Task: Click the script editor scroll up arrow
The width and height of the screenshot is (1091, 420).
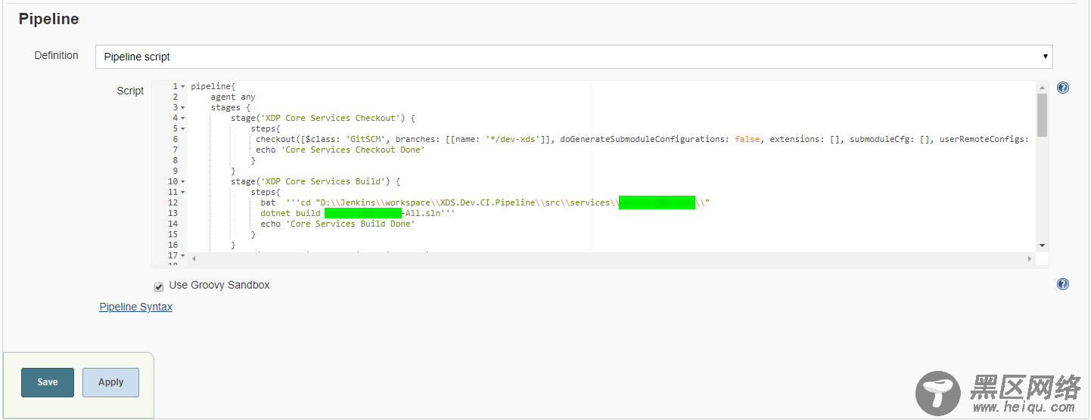Action: [x=1042, y=88]
